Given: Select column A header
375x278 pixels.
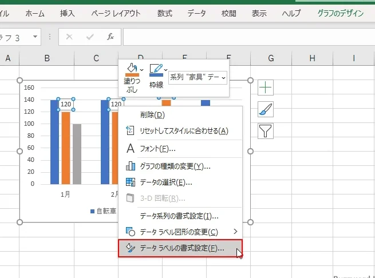Looking at the screenshot, I should pyautogui.click(x=8, y=58).
